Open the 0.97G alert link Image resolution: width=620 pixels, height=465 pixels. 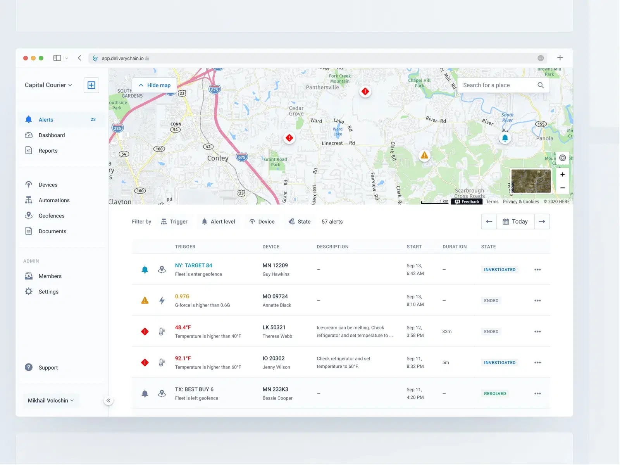click(182, 296)
